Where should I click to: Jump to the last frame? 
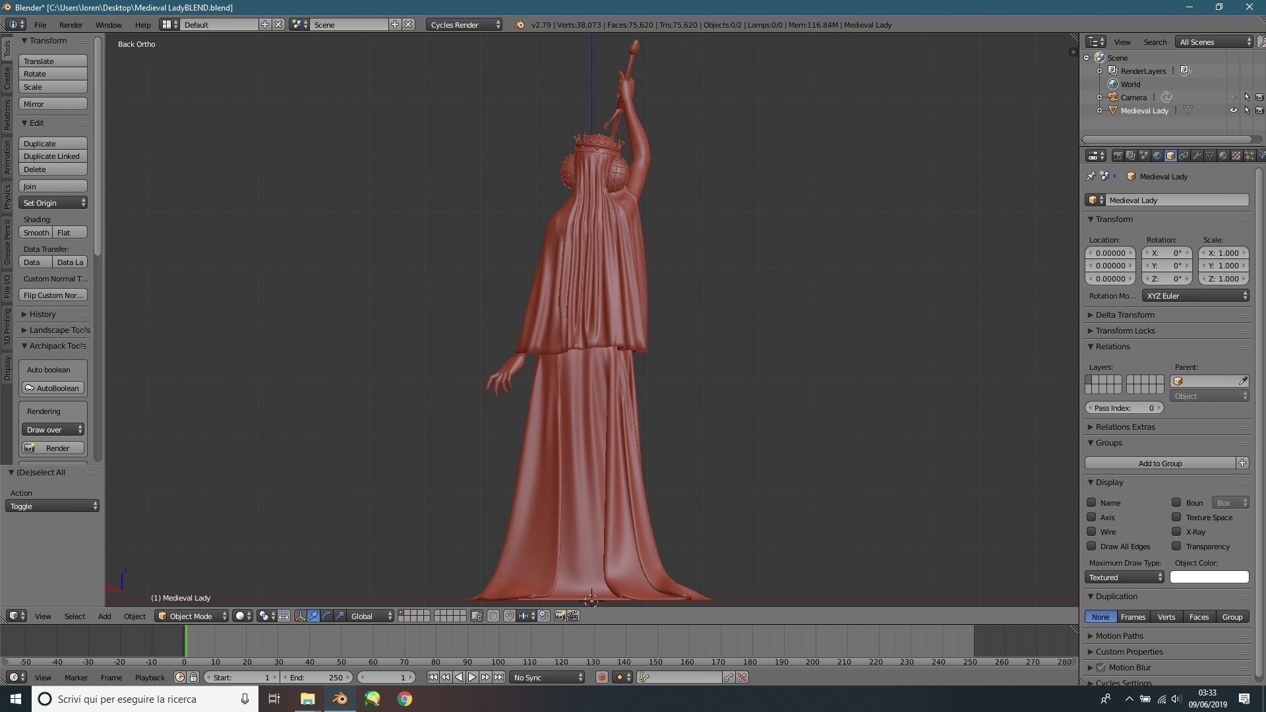[x=499, y=677]
